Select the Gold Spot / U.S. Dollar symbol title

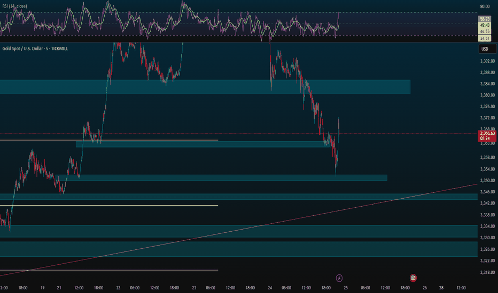(x=35, y=48)
